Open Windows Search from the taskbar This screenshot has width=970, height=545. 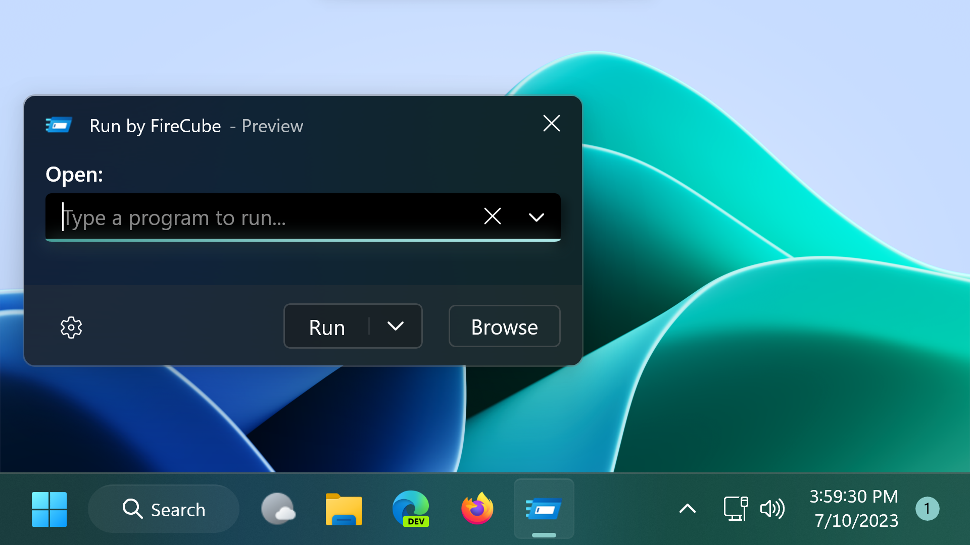pyautogui.click(x=164, y=509)
